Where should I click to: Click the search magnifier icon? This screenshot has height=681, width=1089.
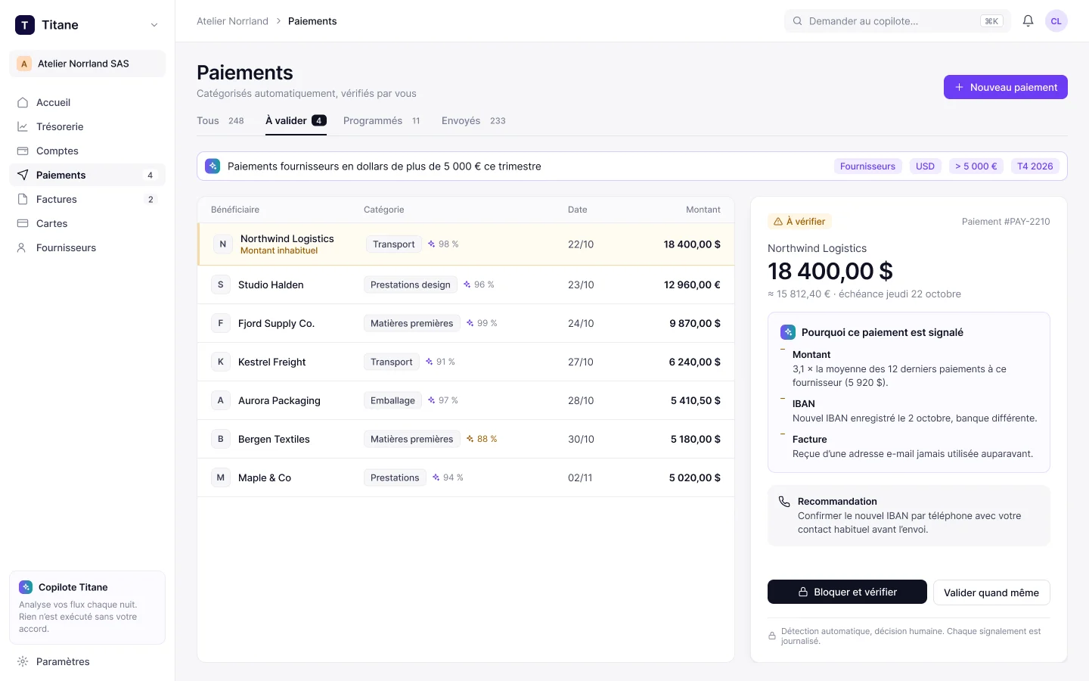[x=797, y=21]
